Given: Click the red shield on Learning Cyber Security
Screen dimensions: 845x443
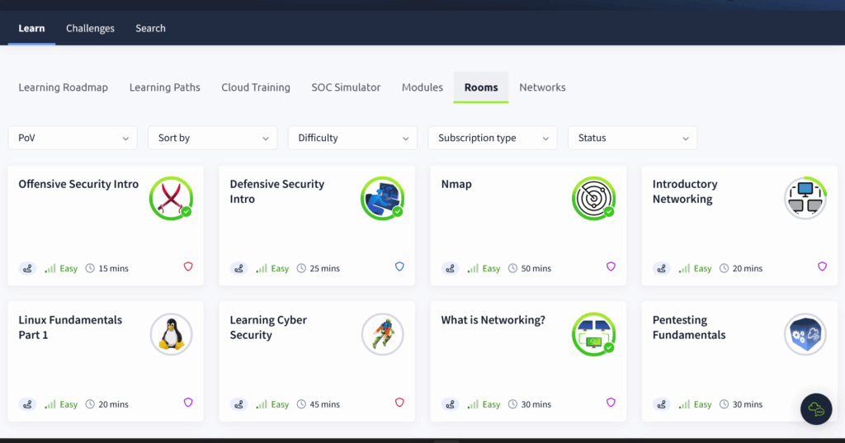Looking at the screenshot, I should pyautogui.click(x=399, y=403).
